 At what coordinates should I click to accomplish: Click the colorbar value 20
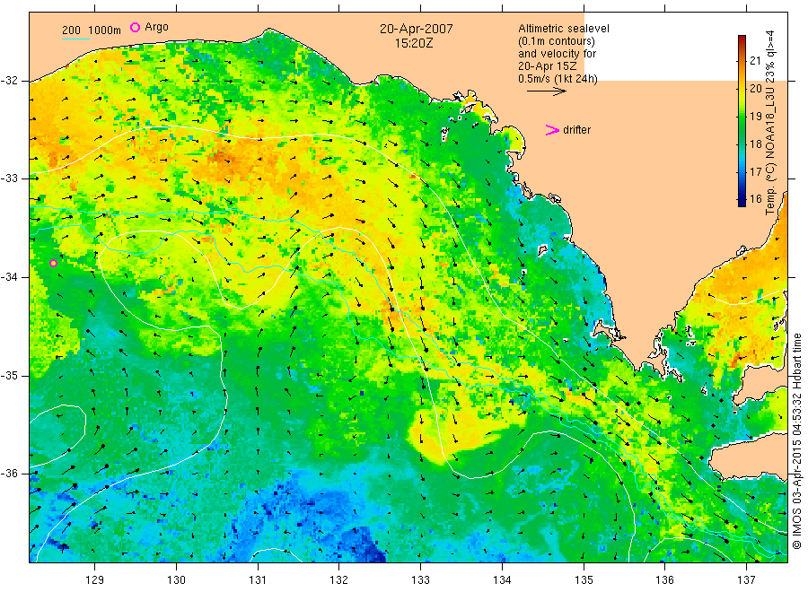755,89
